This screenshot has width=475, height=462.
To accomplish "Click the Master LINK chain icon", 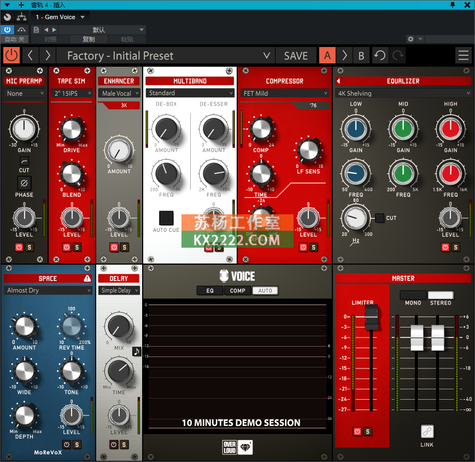I will click(427, 431).
